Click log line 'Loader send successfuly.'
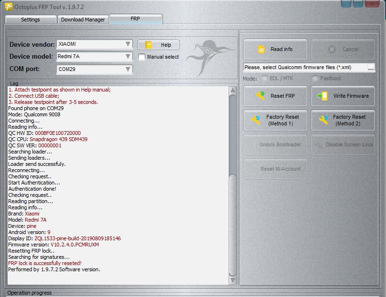This screenshot has height=297, width=386. (37, 164)
